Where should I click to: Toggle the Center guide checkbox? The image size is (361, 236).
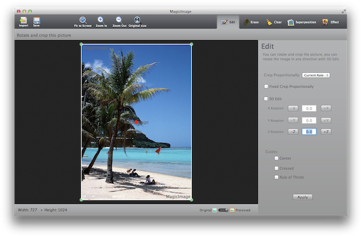pos(277,158)
